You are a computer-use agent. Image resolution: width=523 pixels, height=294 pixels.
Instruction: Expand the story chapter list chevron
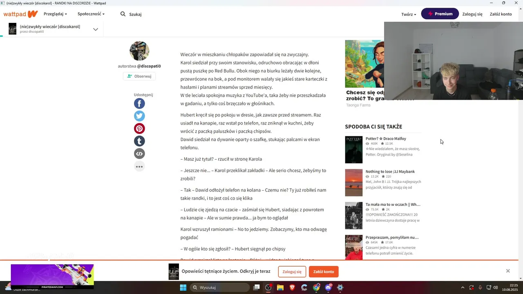coord(96,29)
